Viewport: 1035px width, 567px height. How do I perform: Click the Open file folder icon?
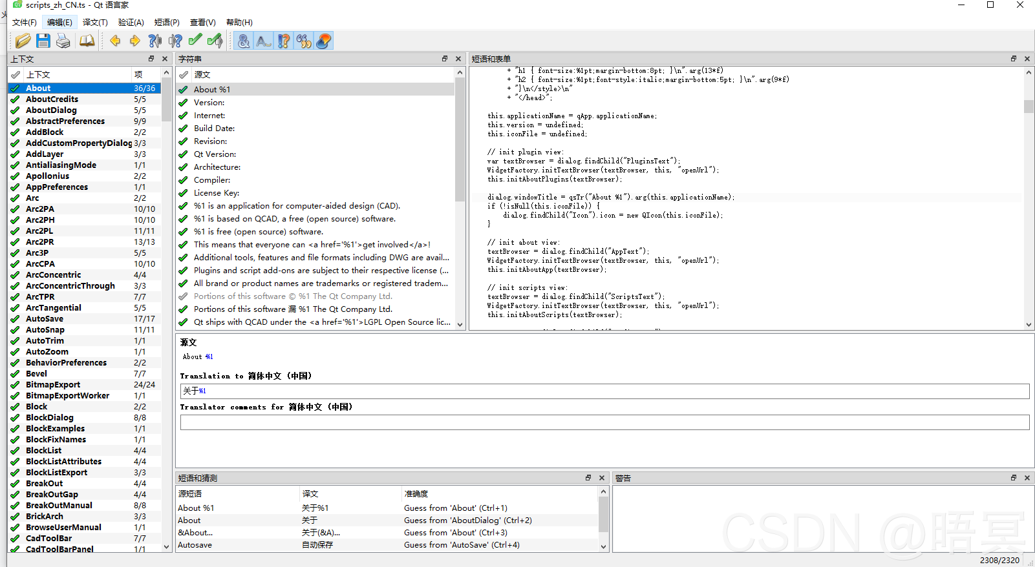pos(23,41)
